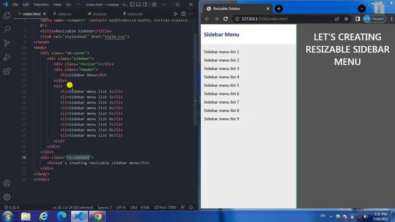Open the Explorer view in VS Code
395x222 pixels.
pyautogui.click(x=7, y=15)
